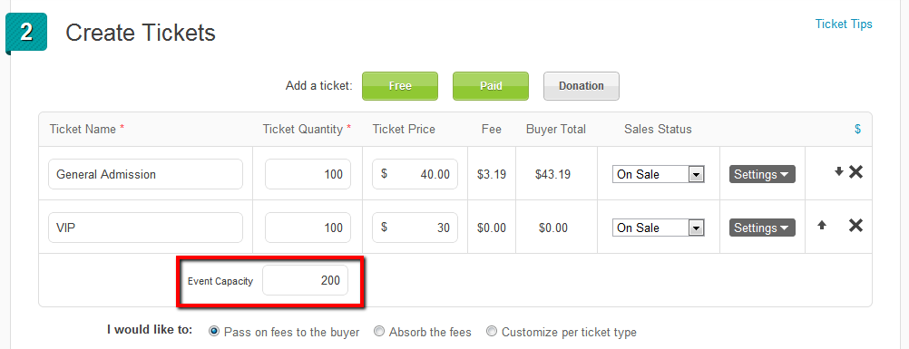Viewport: 909px width, 349px height.
Task: Open the Ticket Tips link
Action: (x=844, y=24)
